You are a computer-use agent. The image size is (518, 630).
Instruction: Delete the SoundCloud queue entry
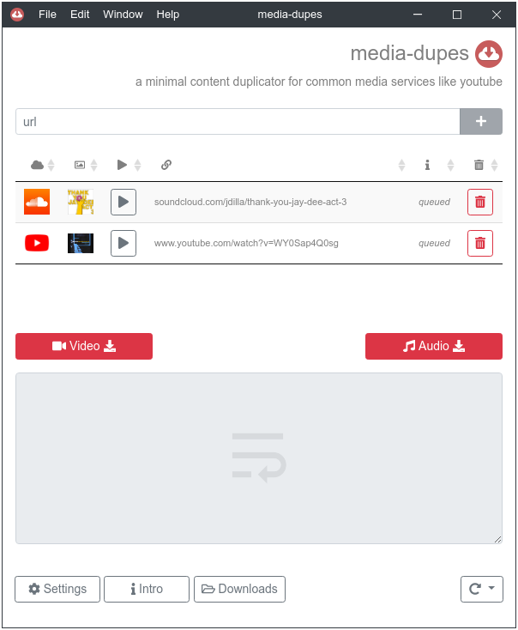click(x=480, y=202)
